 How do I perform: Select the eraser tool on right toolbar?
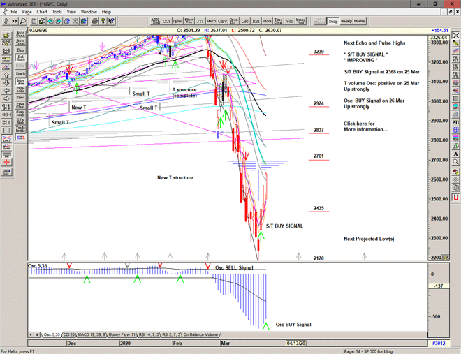[x=455, y=172]
